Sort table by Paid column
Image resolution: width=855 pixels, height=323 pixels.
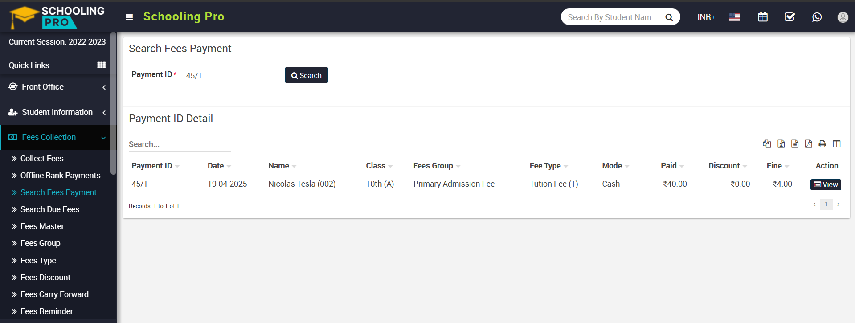pyautogui.click(x=673, y=166)
